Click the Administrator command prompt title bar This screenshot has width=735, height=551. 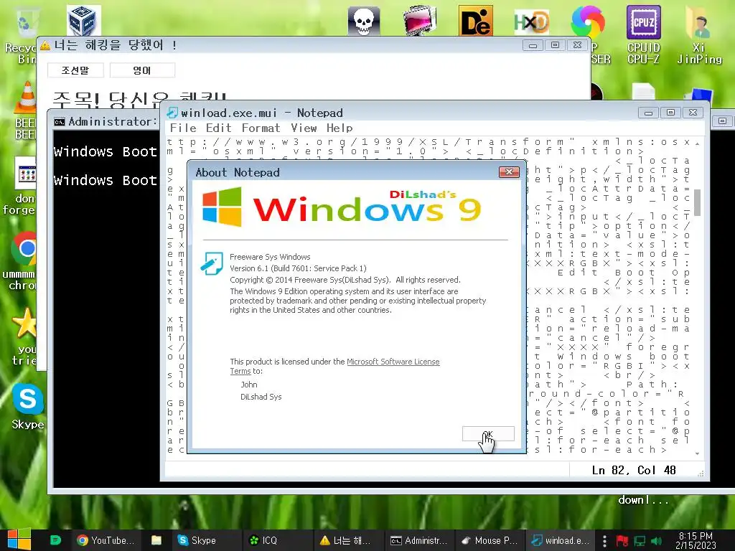(106, 121)
